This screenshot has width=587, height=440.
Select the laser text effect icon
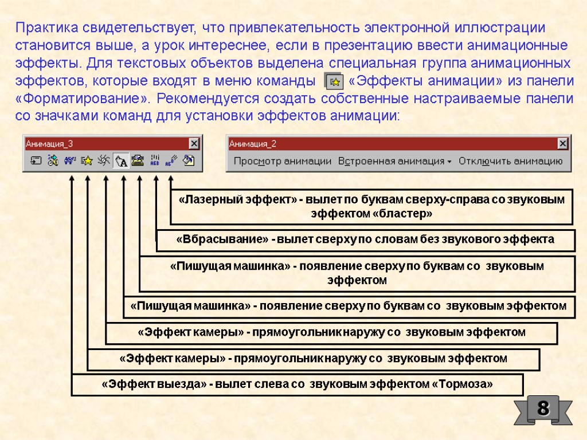coord(171,161)
